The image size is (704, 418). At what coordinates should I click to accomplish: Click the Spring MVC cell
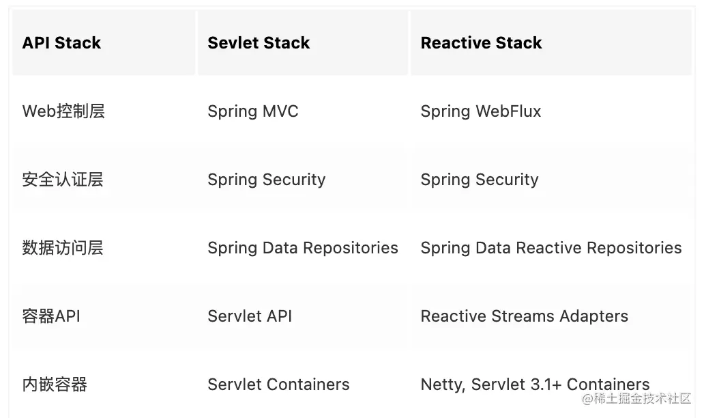click(x=253, y=111)
